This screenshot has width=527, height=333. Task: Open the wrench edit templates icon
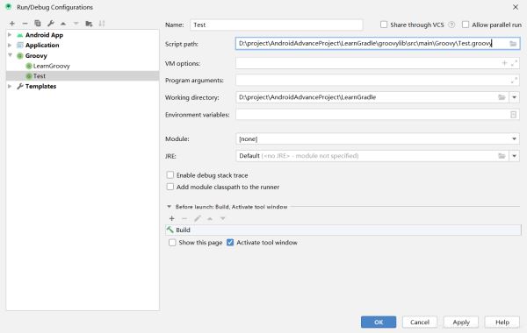(50, 24)
